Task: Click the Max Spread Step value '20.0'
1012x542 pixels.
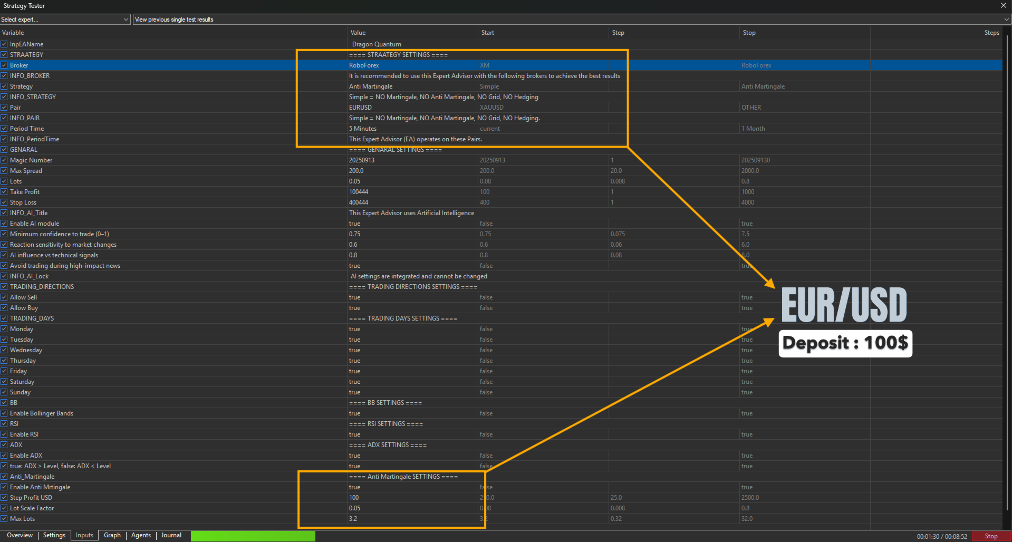Action: [x=616, y=171]
